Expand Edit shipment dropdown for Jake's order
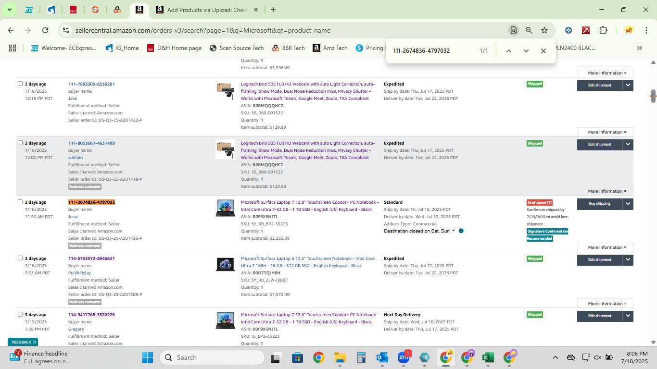Screen dimensions: 657x369 [x=628, y=86]
